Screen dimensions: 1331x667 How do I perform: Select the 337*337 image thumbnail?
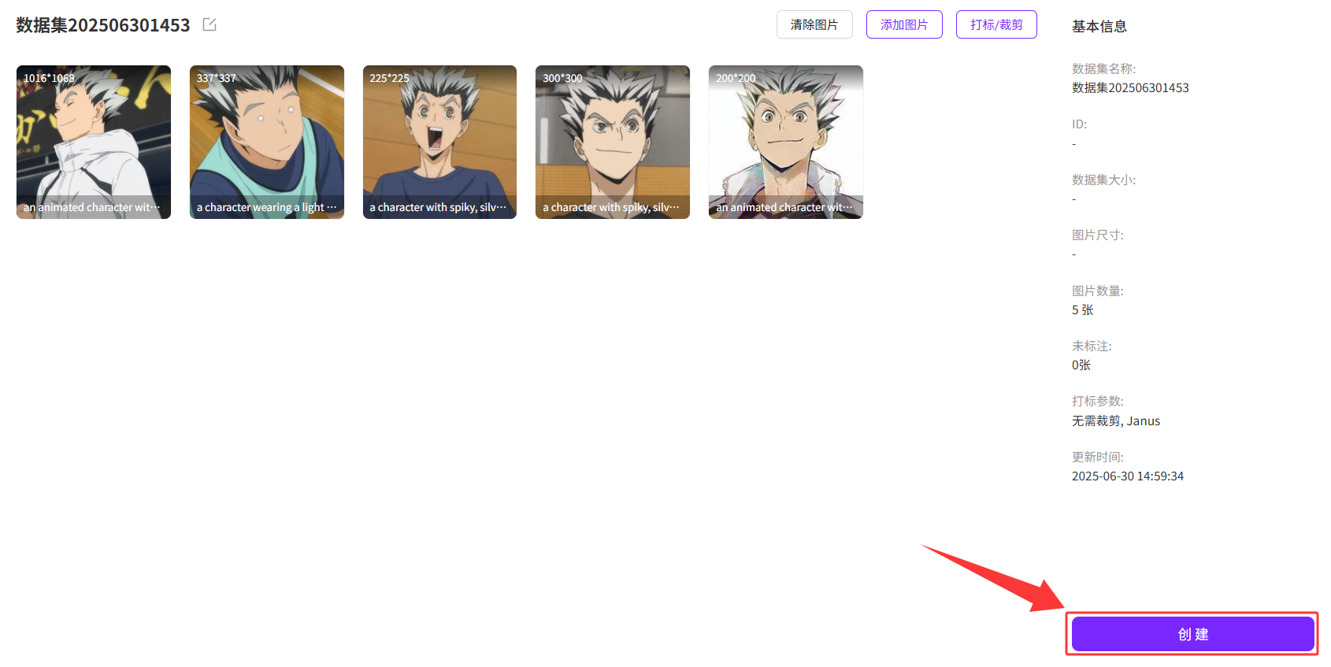tap(267, 142)
